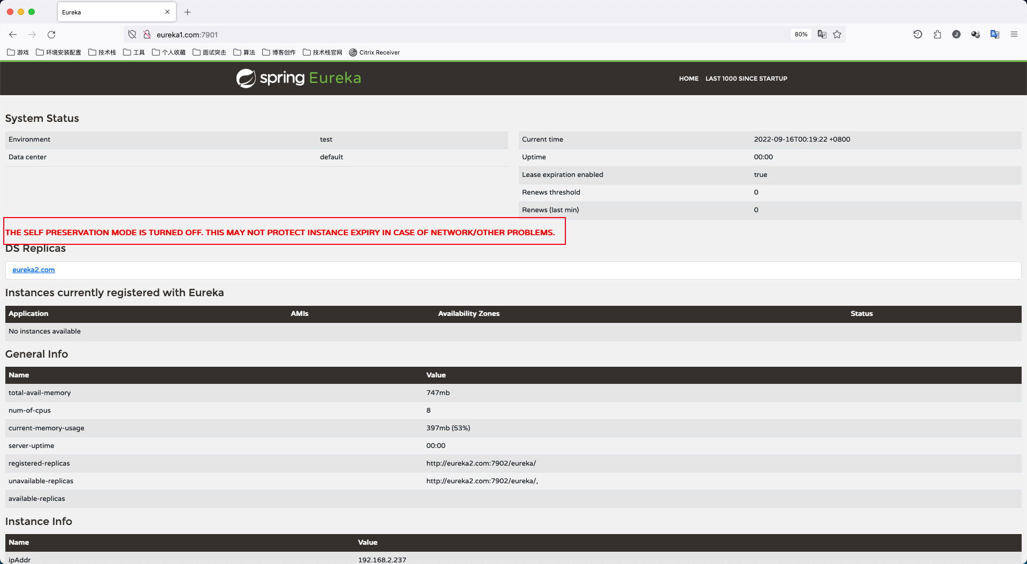This screenshot has width=1027, height=564.
Task: Open the 个人收藏 bookmark folder
Action: coord(169,52)
